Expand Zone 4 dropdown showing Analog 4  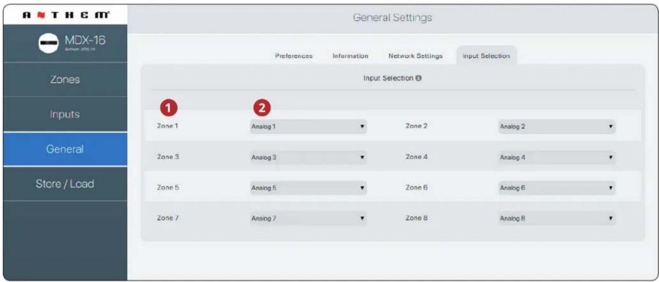(557, 157)
